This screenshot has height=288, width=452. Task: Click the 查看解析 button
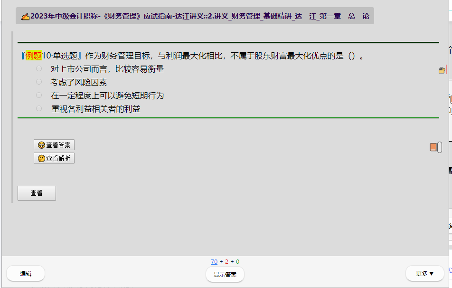(x=54, y=158)
